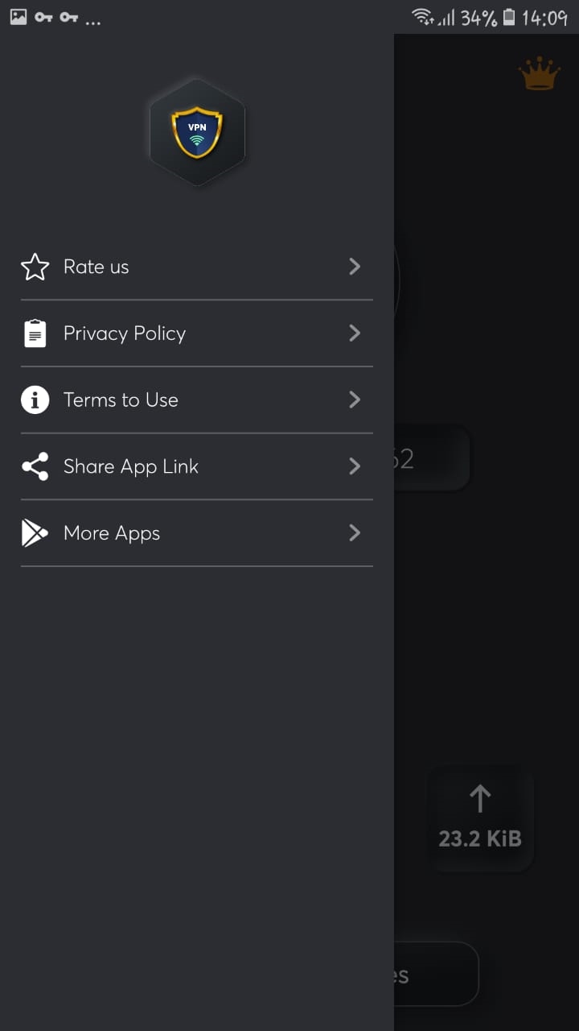The image size is (579, 1031).
Task: Expand the Rate us chevron arrow
Action: 355,267
